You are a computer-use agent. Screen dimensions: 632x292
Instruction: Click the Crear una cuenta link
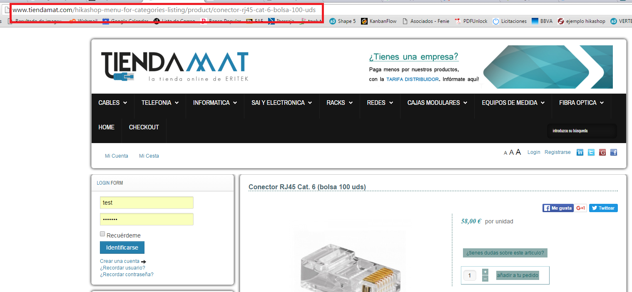pos(119,261)
